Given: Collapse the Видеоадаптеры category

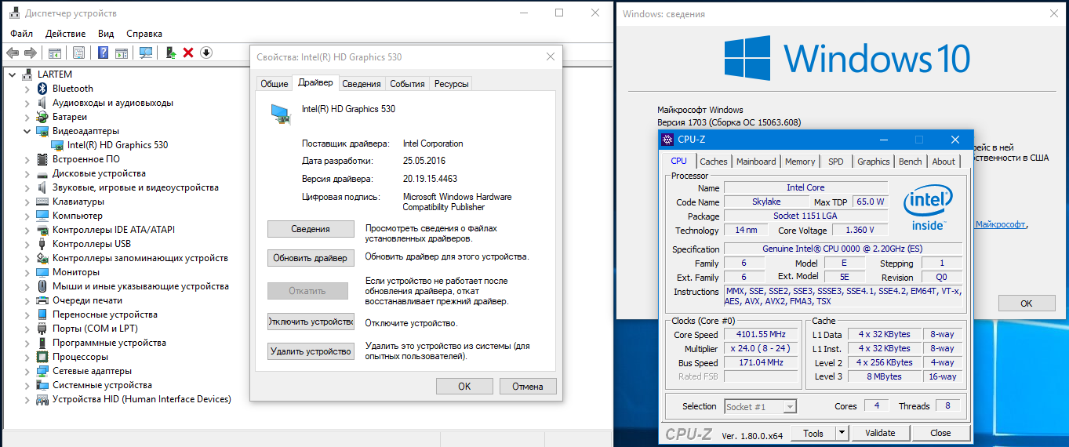Looking at the screenshot, I should [27, 131].
